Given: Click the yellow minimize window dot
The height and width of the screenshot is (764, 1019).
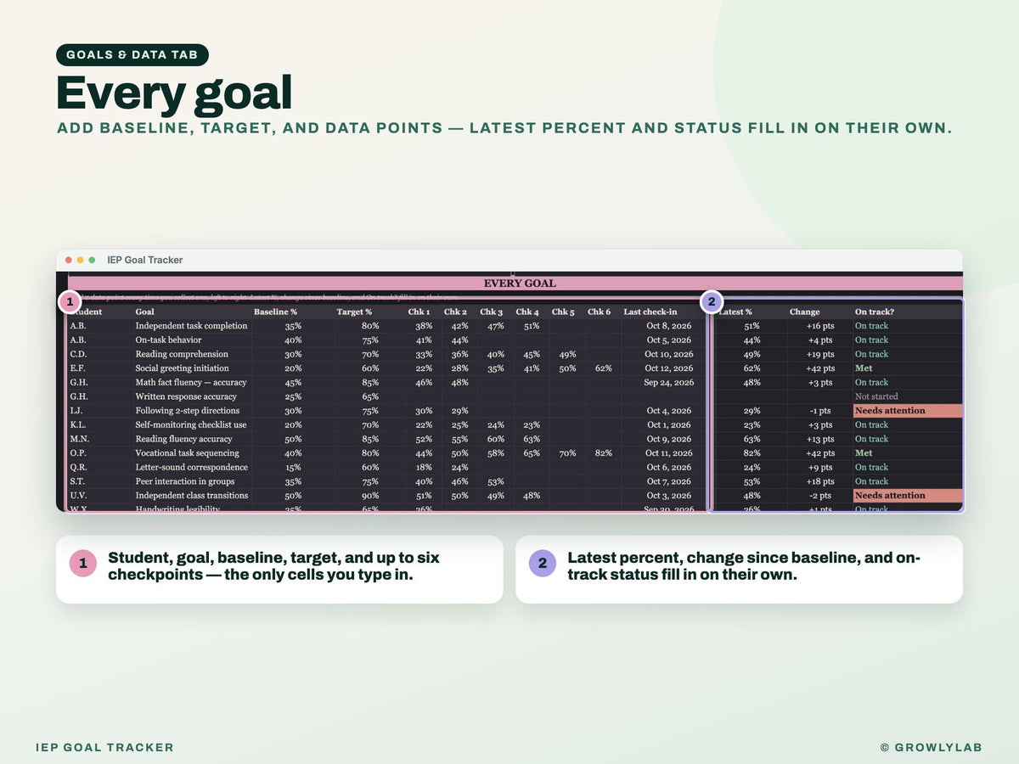Looking at the screenshot, I should (x=81, y=260).
